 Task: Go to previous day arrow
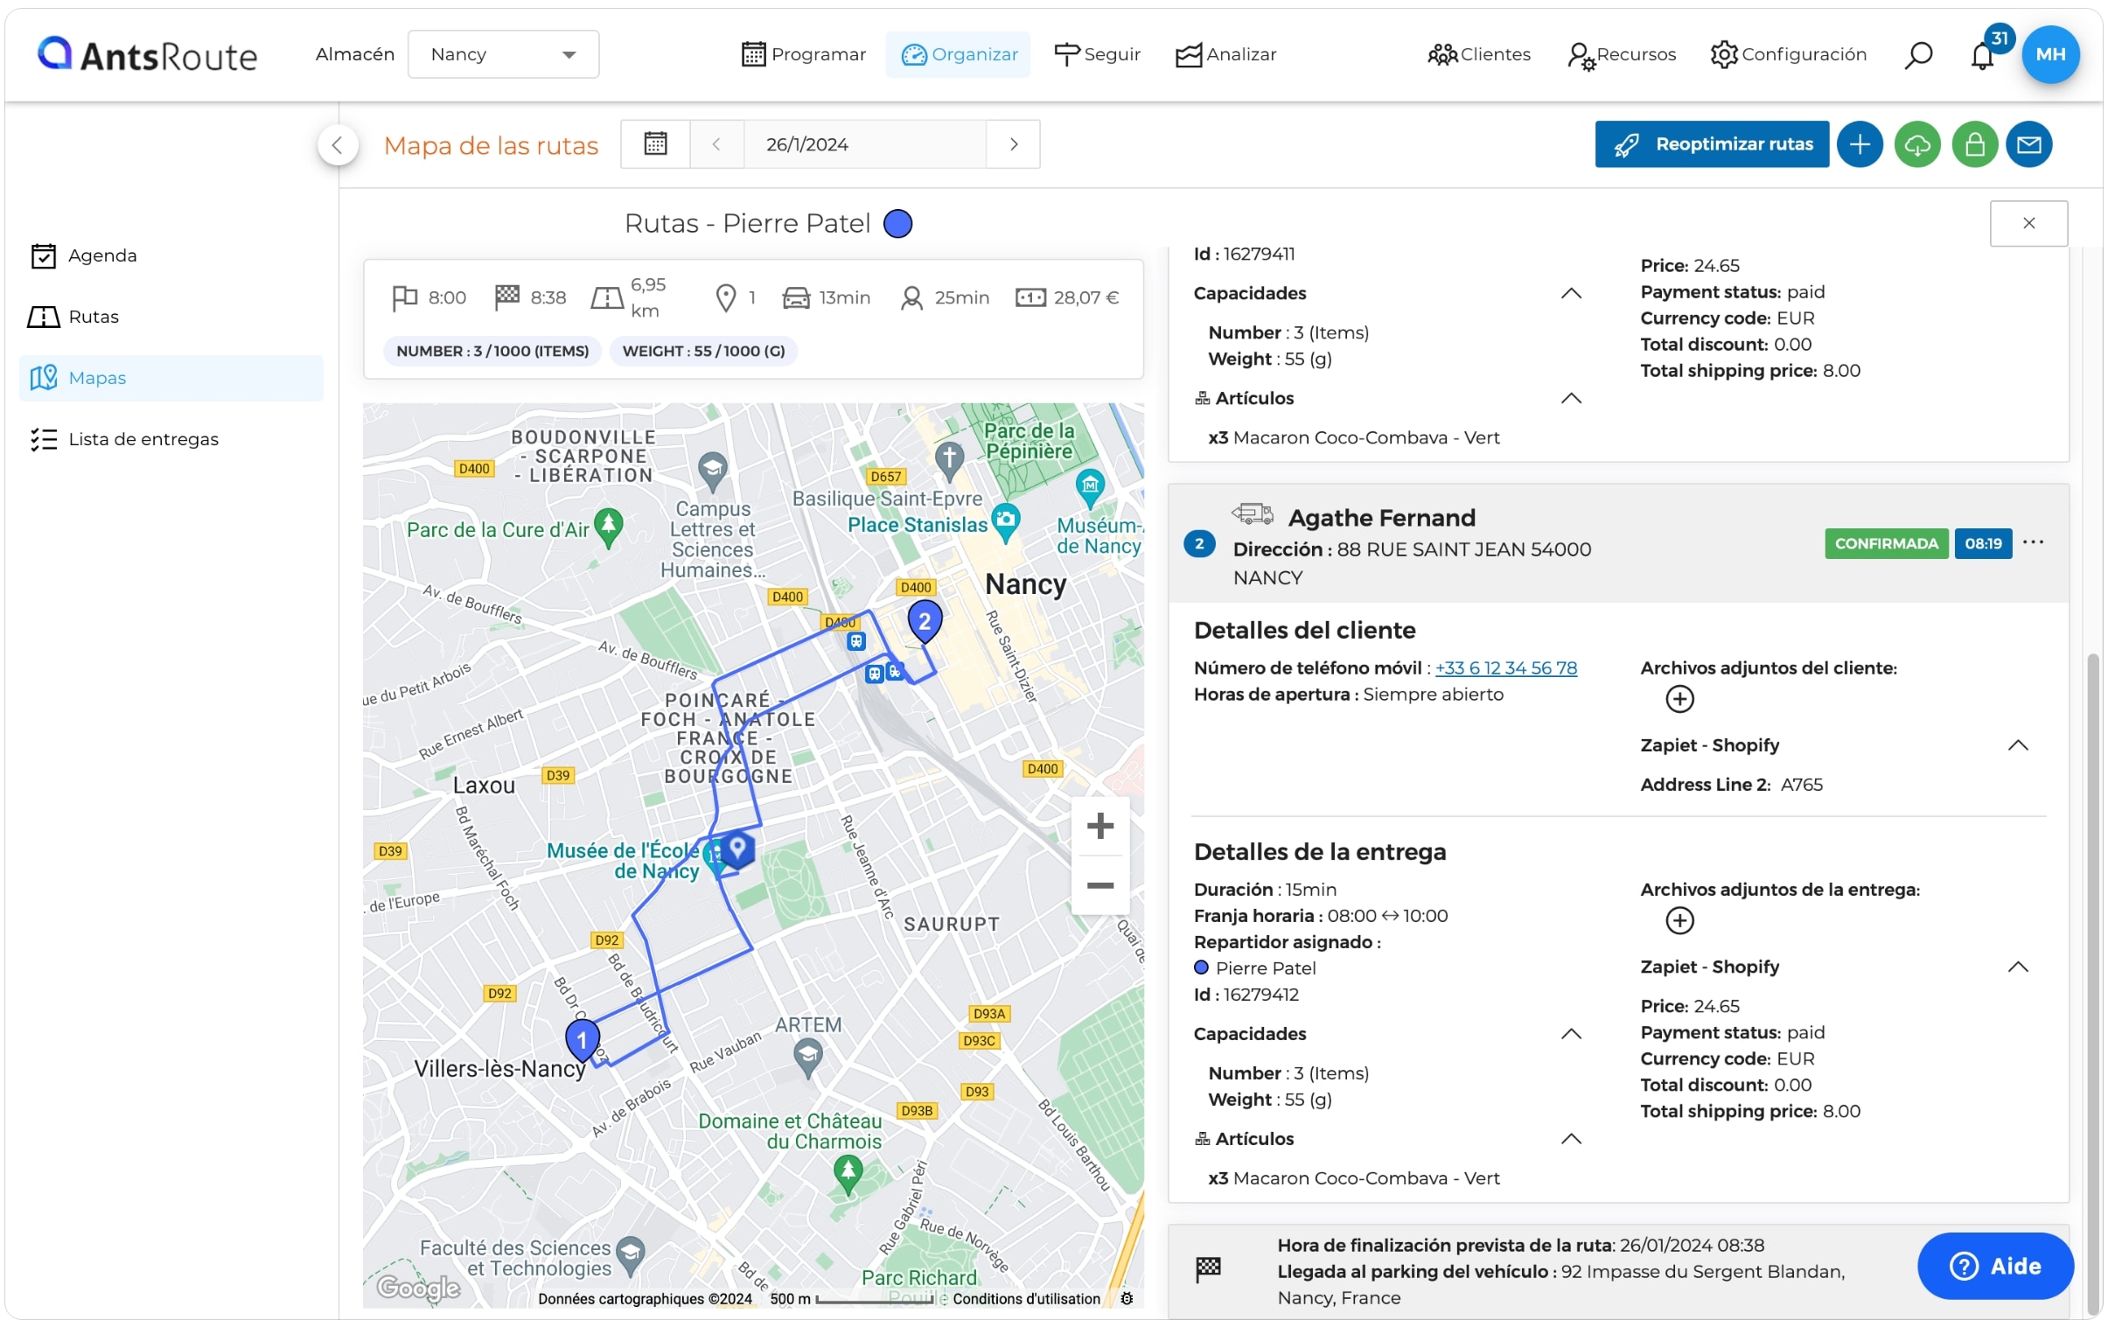716,144
